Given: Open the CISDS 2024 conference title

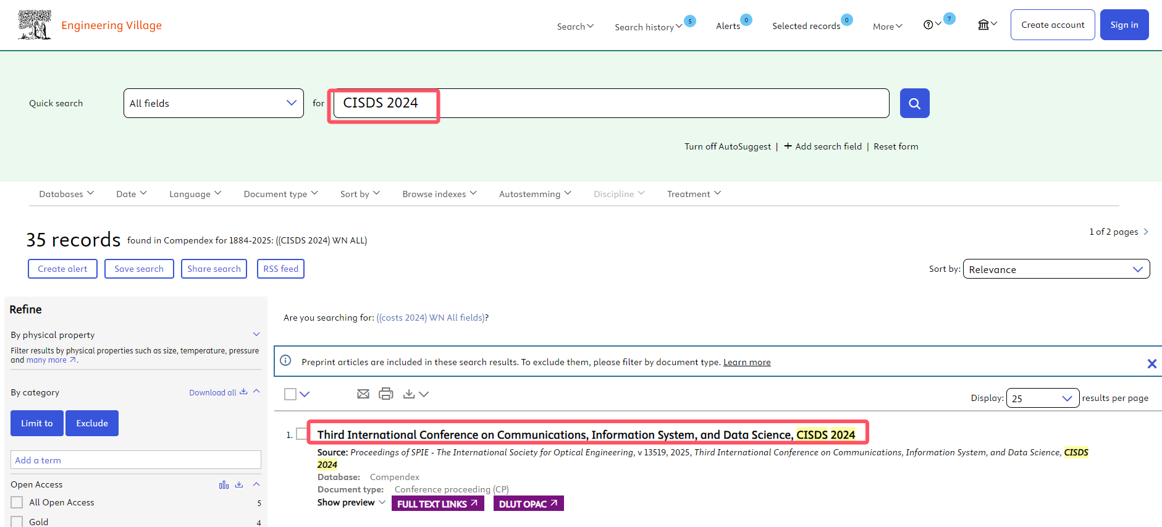Looking at the screenshot, I should (586, 434).
